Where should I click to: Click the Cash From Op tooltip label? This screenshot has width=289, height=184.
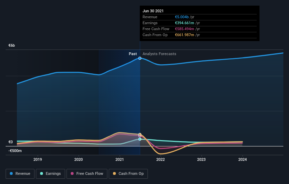coord(155,35)
